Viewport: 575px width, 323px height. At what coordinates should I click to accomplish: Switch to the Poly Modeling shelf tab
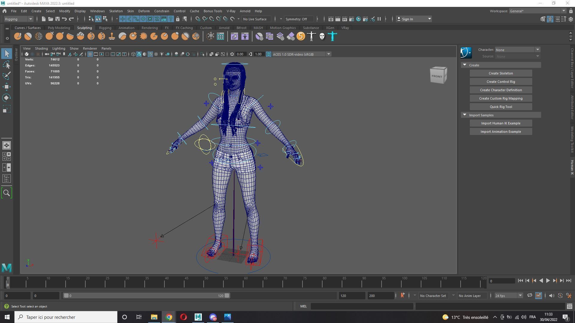coord(59,28)
